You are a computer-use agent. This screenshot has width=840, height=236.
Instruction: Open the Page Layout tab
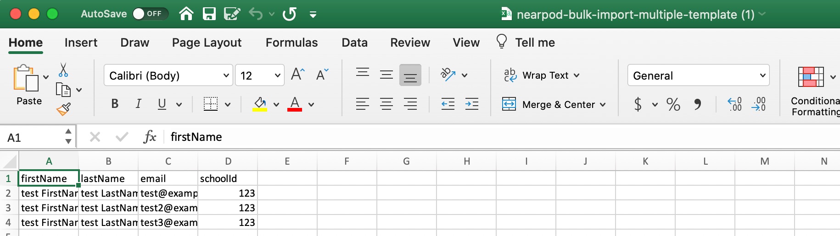[207, 43]
